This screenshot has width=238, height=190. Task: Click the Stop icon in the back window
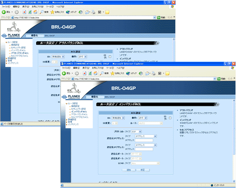pyautogui.click(x=24, y=12)
